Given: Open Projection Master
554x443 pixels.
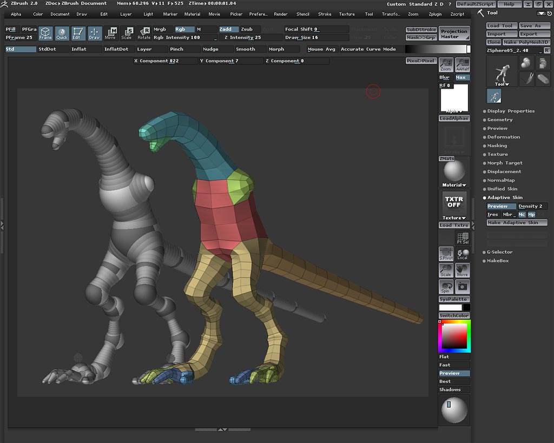Looking at the screenshot, I should pos(454,34).
